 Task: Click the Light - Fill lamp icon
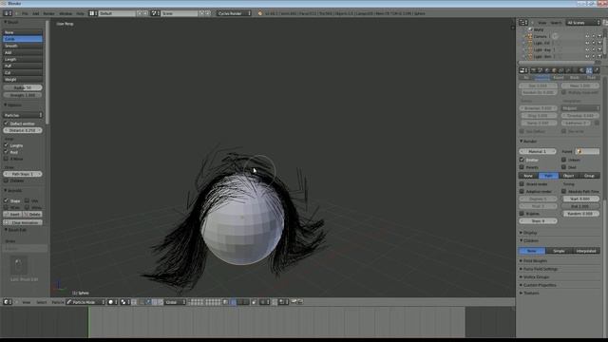[x=530, y=43]
